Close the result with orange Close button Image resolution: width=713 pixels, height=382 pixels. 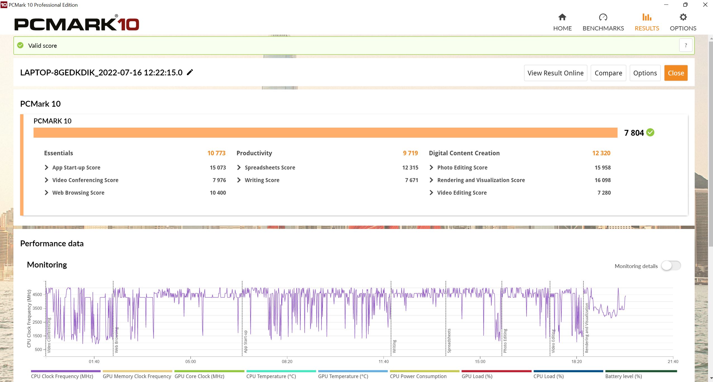pyautogui.click(x=676, y=73)
